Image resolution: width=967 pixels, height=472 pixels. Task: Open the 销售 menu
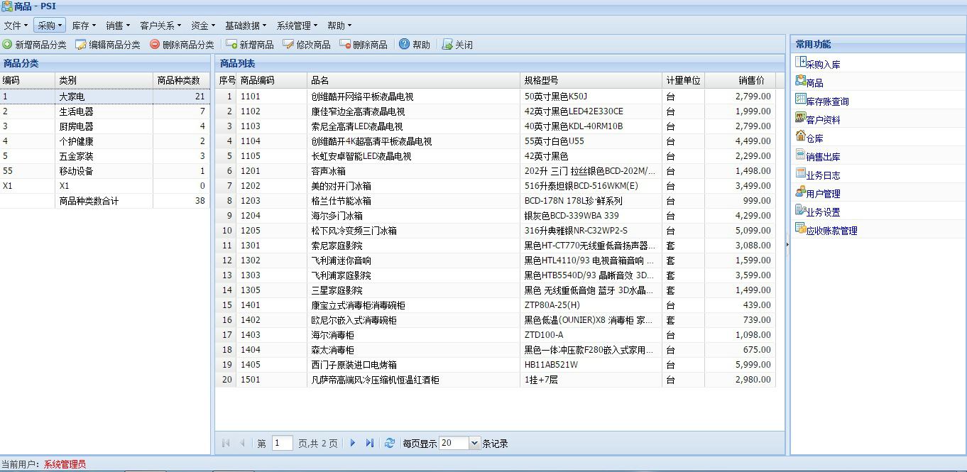coord(118,26)
